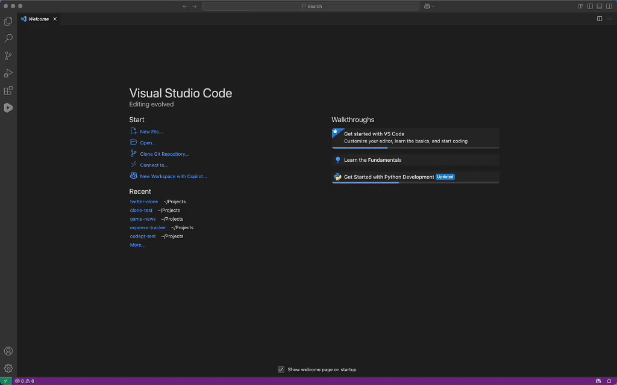Viewport: 617px width, 385px height.
Task: Click the More... recent projects link
Action: click(x=138, y=245)
